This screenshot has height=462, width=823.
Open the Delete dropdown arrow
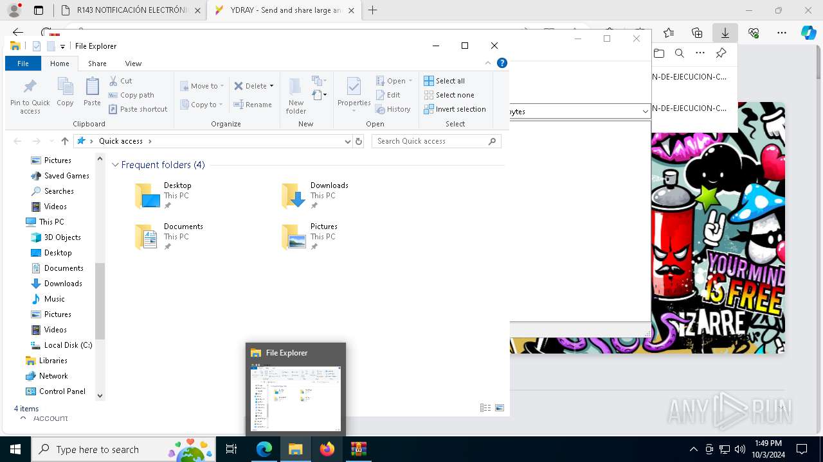(271, 86)
